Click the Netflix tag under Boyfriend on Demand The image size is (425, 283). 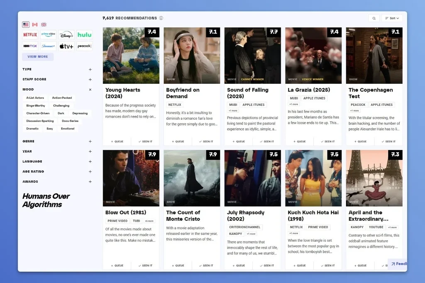click(175, 105)
